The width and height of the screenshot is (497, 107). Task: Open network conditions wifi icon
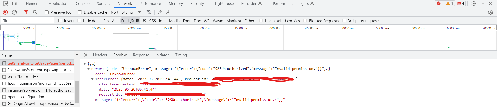(x=148, y=12)
